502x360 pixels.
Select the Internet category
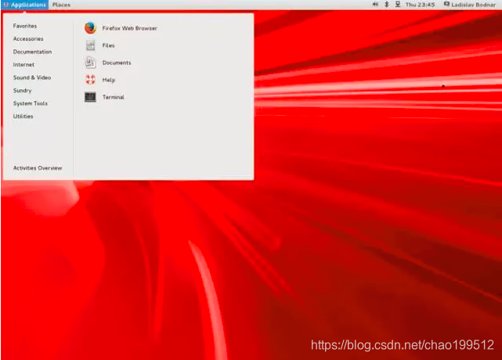click(23, 65)
